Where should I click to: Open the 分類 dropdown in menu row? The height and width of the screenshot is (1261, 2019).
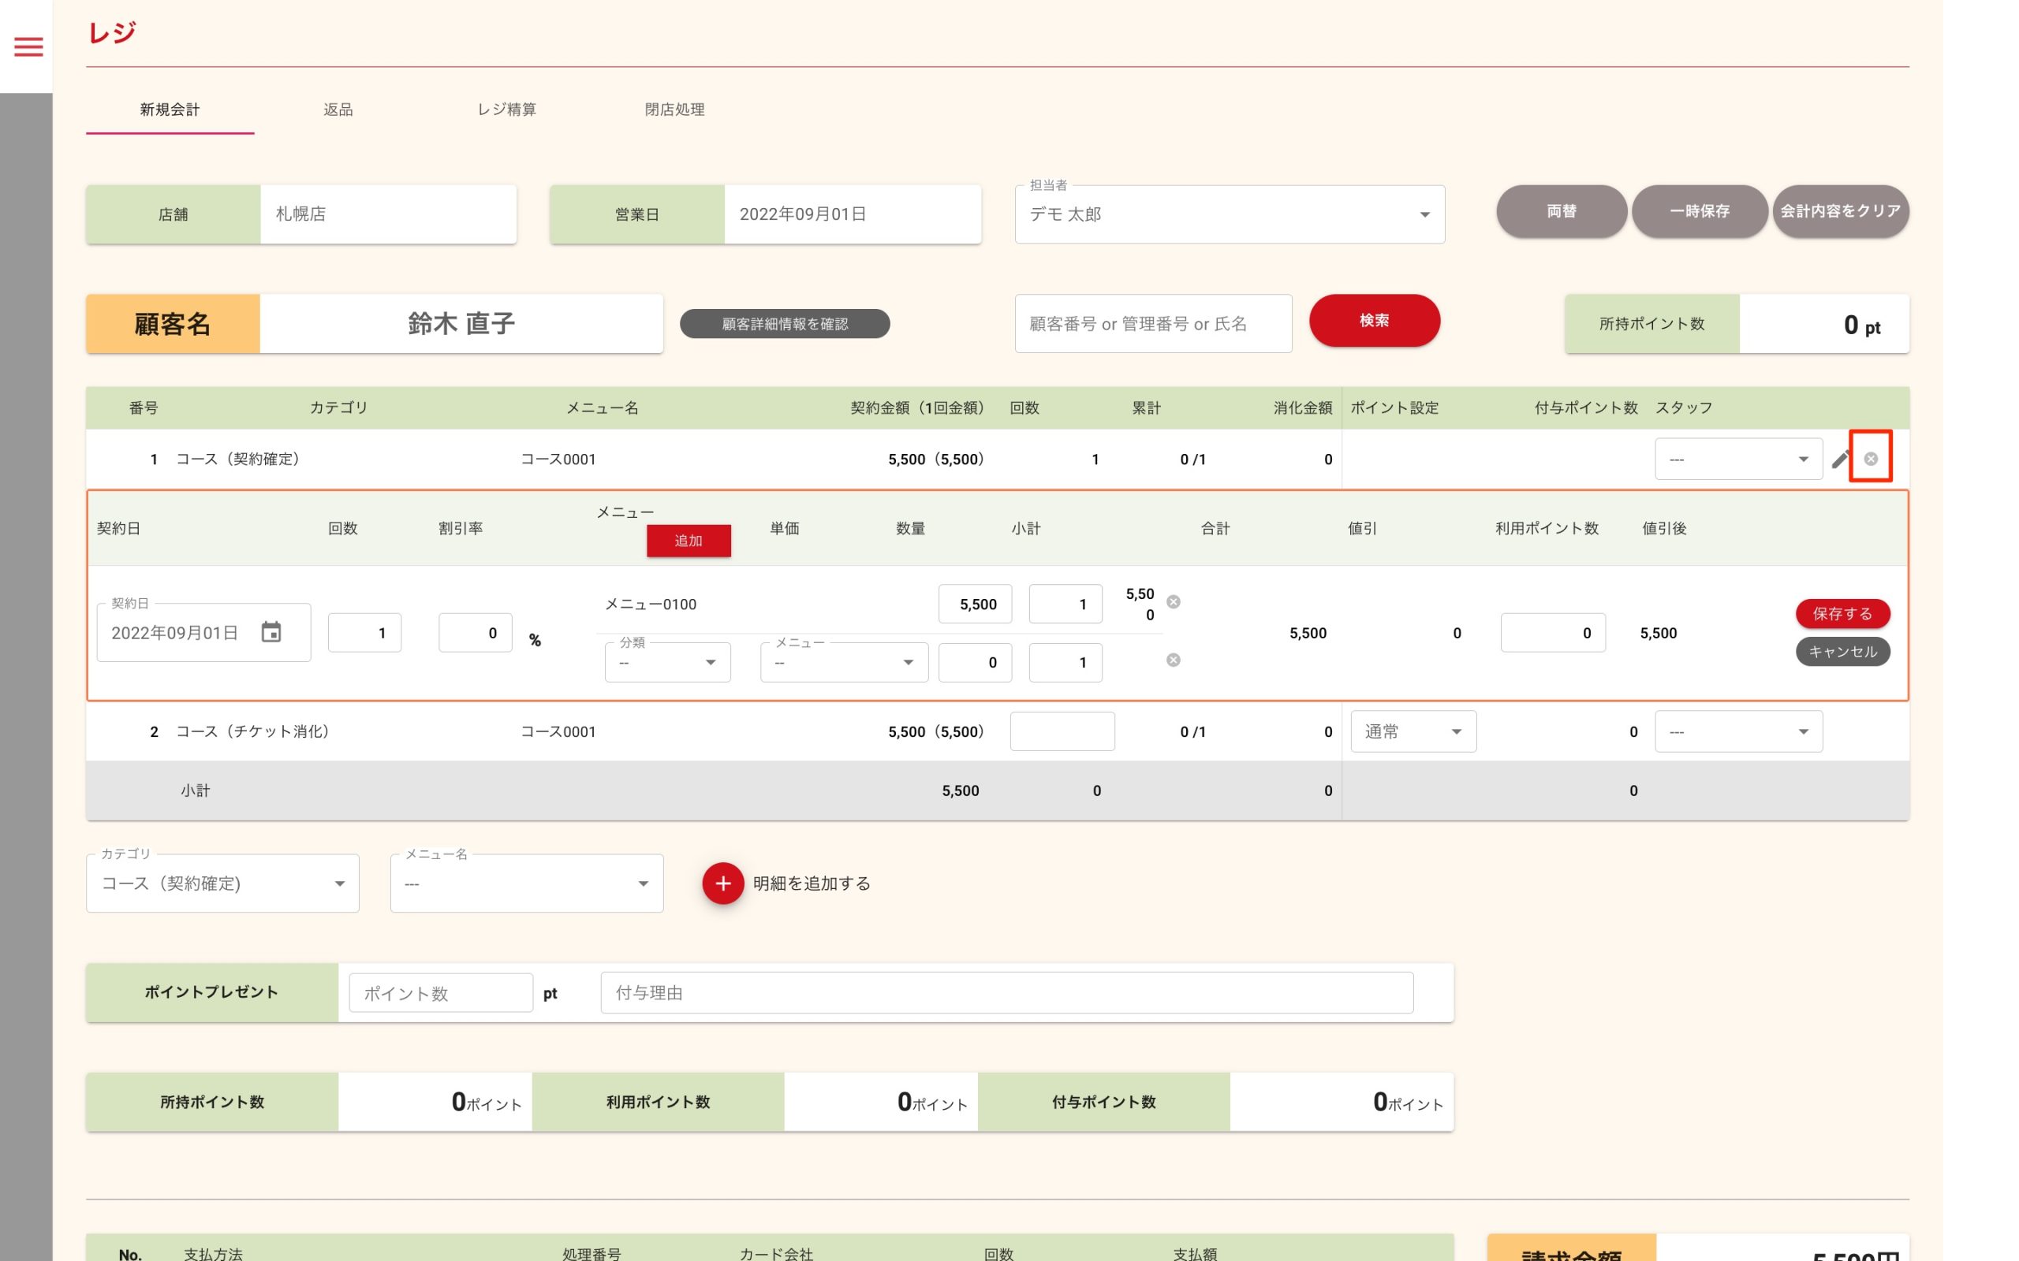click(x=667, y=662)
